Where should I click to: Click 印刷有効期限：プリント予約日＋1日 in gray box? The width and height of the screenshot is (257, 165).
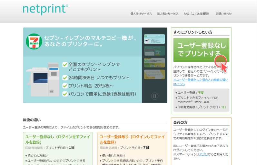pyautogui.click(x=201, y=107)
